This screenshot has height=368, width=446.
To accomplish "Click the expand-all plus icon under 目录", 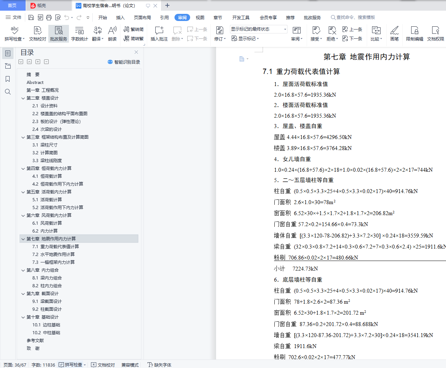I will [x=38, y=62].
